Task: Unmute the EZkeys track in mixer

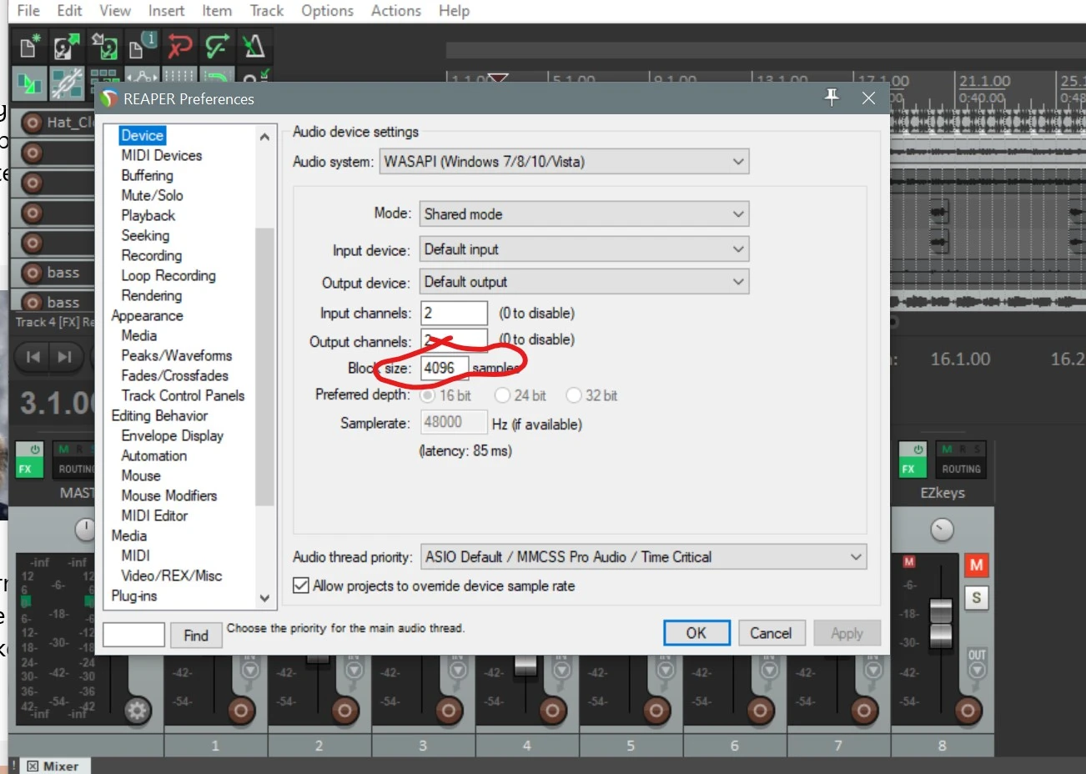Action: (976, 565)
